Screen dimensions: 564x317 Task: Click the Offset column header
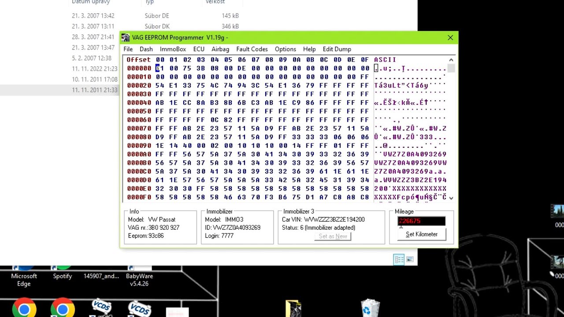138,59
